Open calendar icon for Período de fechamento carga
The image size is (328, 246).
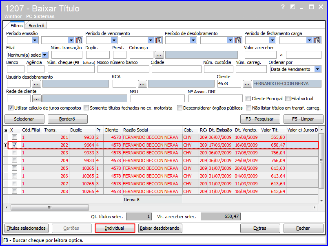click(317, 40)
